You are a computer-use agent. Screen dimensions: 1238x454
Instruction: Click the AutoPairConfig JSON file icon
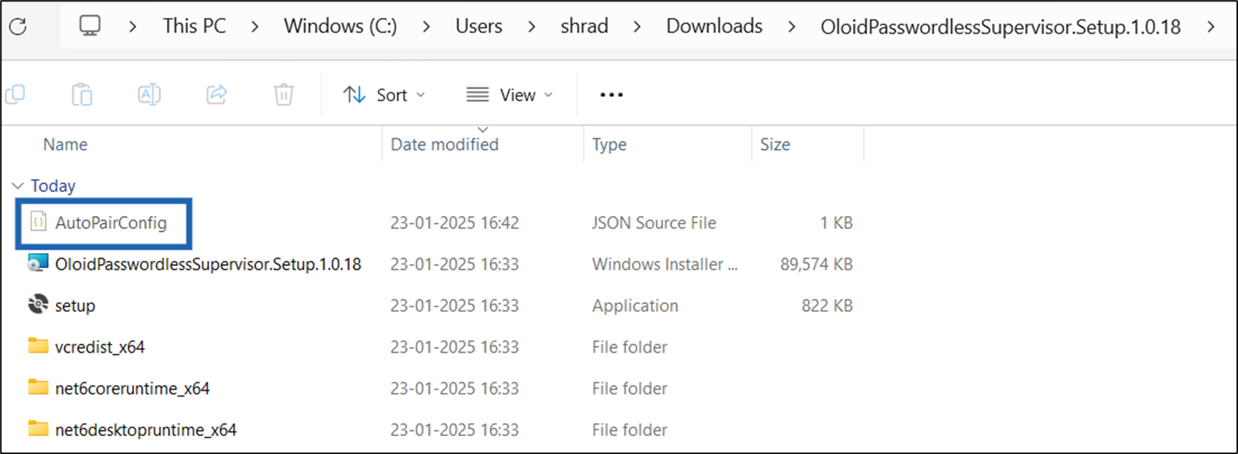pyautogui.click(x=39, y=222)
